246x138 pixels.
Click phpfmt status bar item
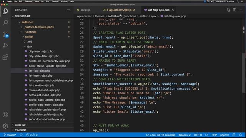[224, 135]
